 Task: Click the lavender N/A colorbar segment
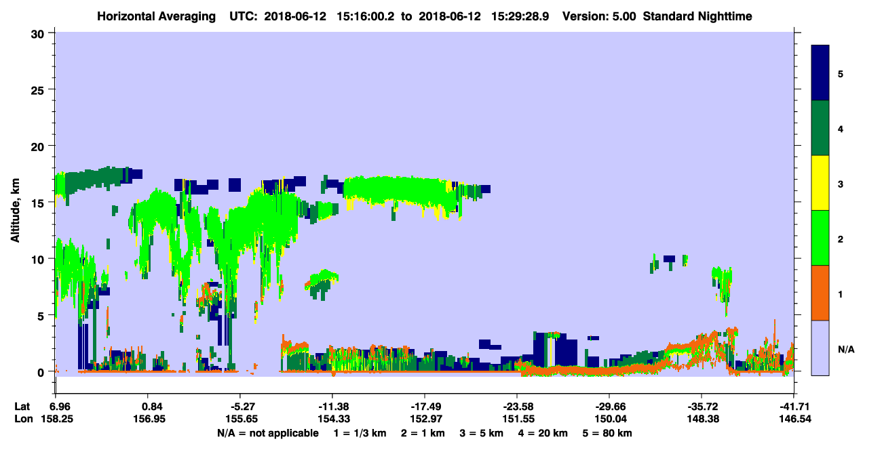[x=821, y=348]
